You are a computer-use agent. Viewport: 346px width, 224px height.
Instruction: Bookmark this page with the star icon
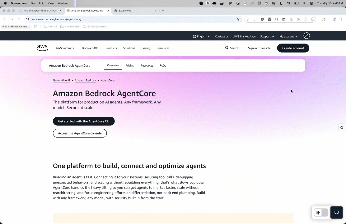pyautogui.click(x=238, y=19)
